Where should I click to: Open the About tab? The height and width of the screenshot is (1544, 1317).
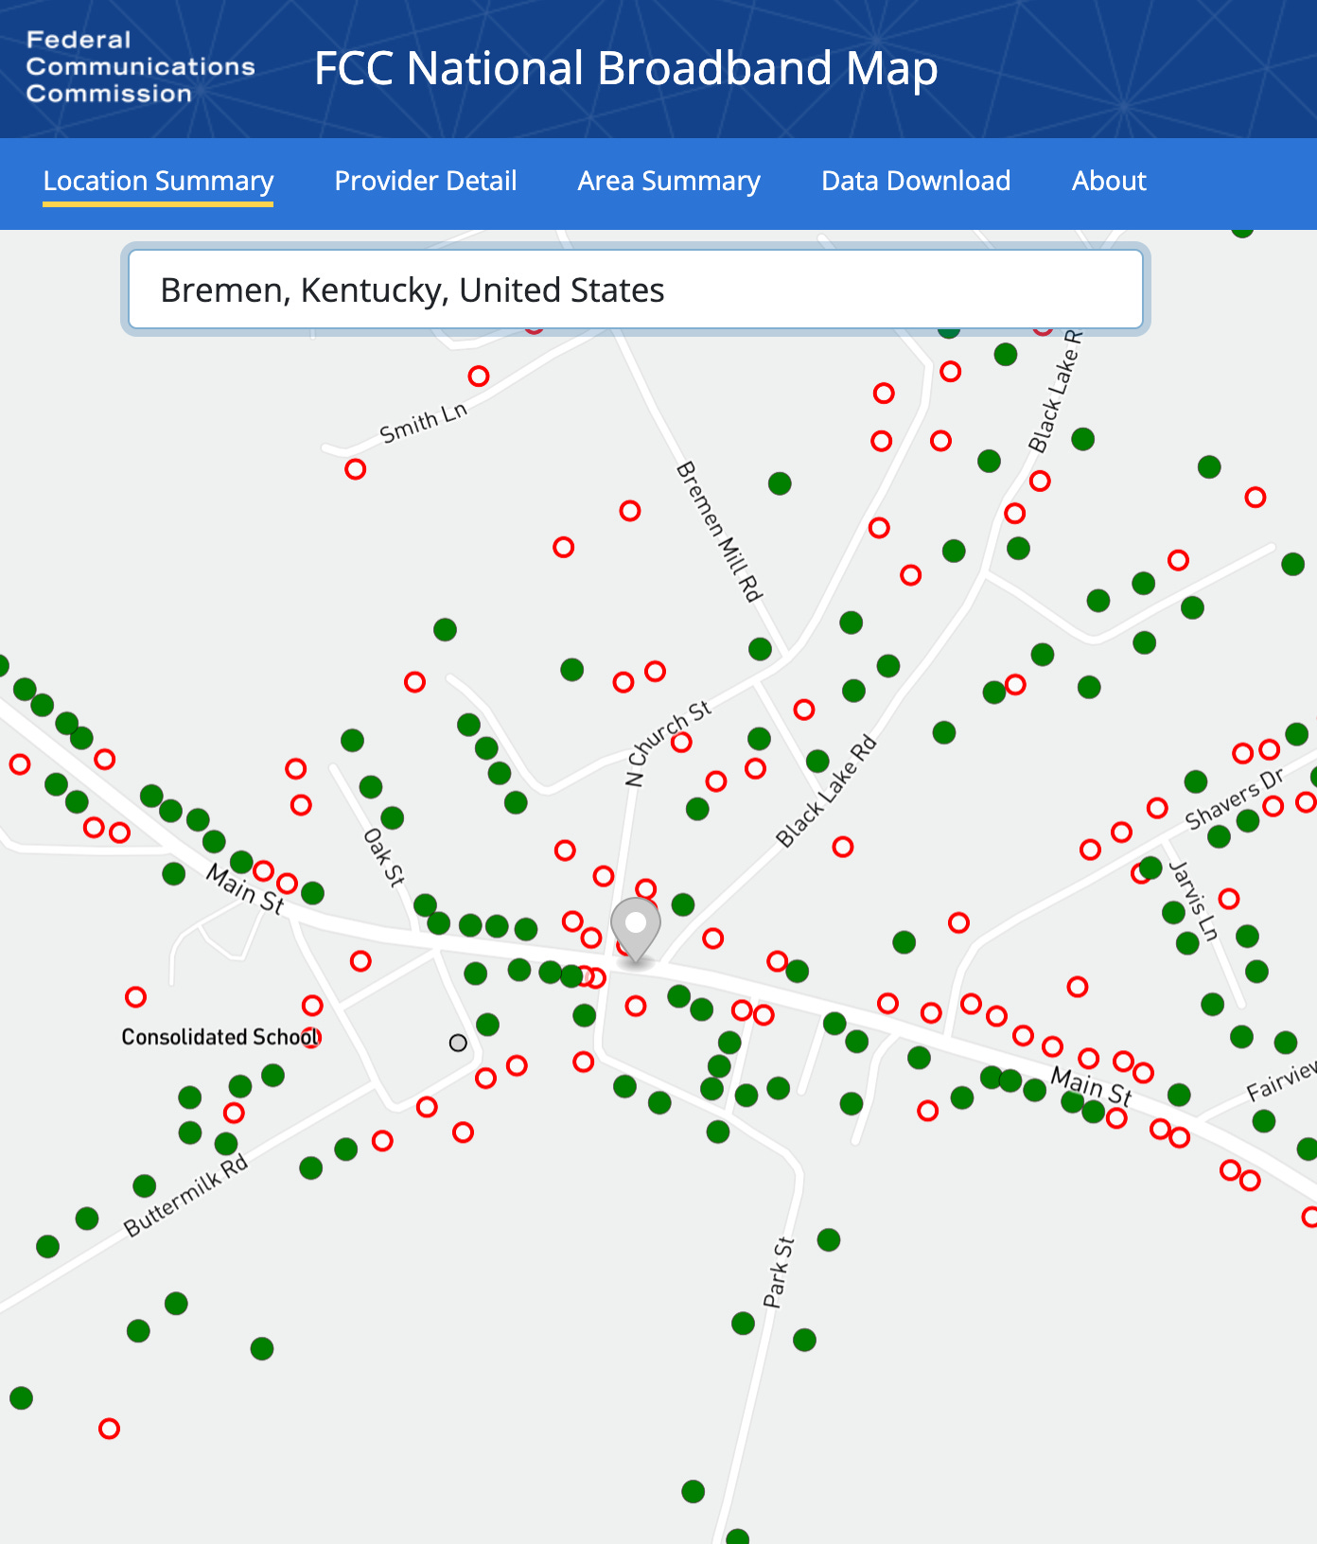1109,181
